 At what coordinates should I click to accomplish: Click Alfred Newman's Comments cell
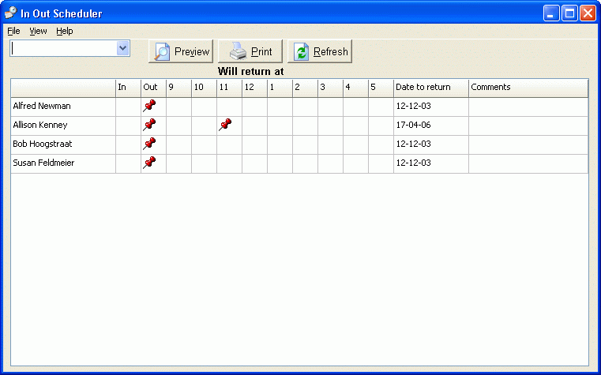(x=528, y=107)
